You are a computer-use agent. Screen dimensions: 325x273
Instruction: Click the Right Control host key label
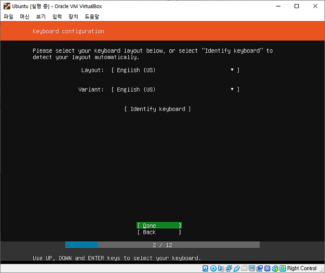coord(302,268)
